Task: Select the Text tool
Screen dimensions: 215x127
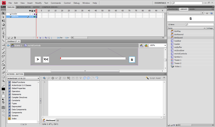Action: coord(3,37)
